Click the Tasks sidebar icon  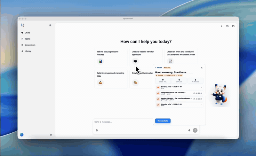pos(22,39)
